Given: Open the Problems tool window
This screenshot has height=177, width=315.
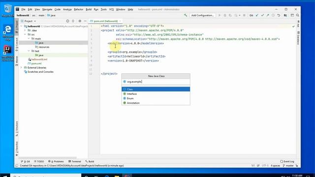Looking at the screenshot, I should click(56, 161).
